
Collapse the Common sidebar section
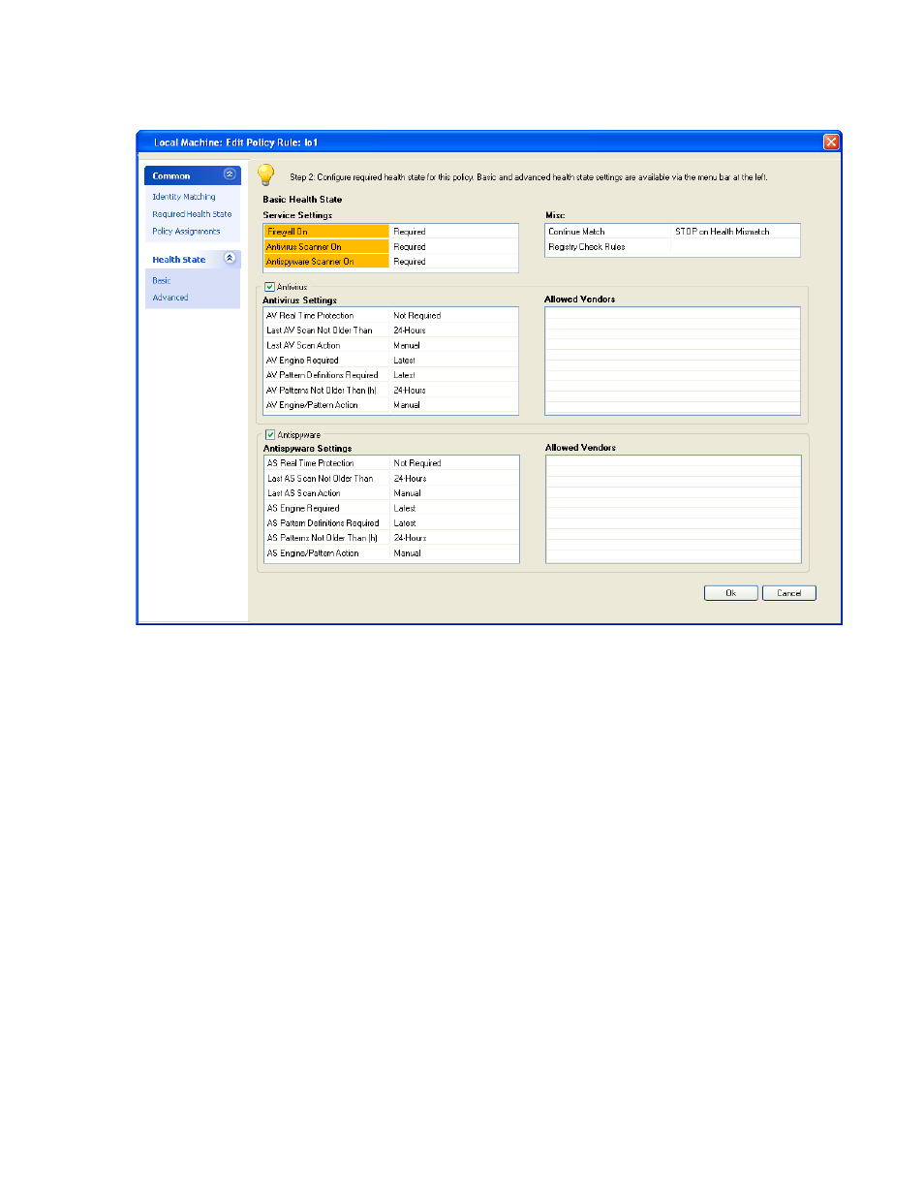point(230,174)
